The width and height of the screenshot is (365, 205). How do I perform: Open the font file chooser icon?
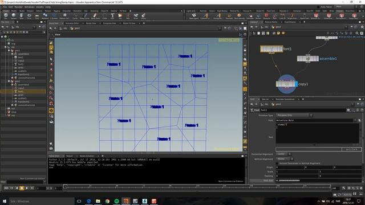click(360, 120)
